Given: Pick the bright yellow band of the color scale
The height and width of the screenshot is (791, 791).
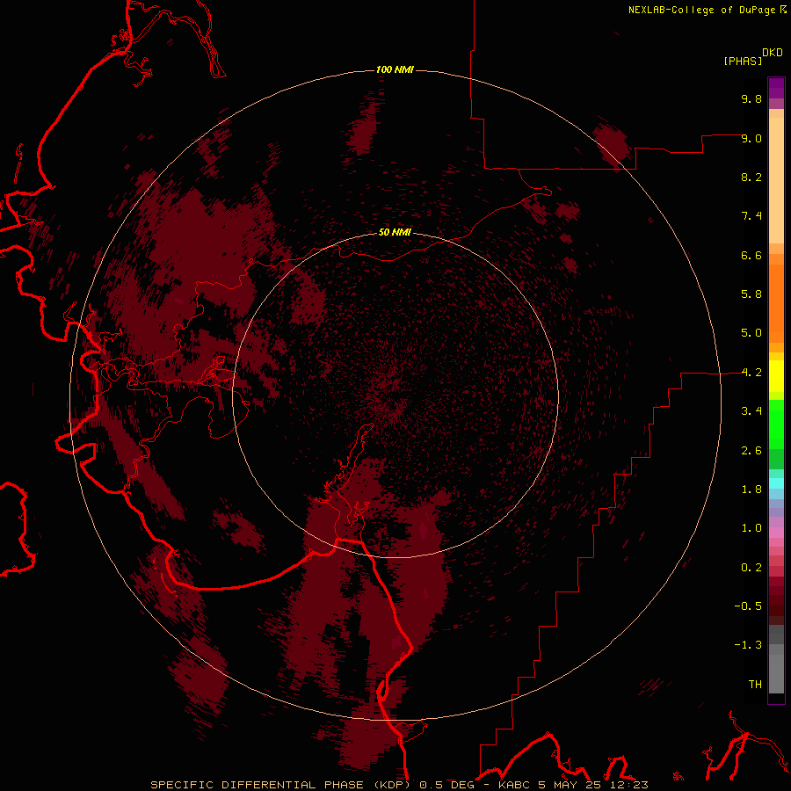Looking at the screenshot, I should (x=776, y=376).
